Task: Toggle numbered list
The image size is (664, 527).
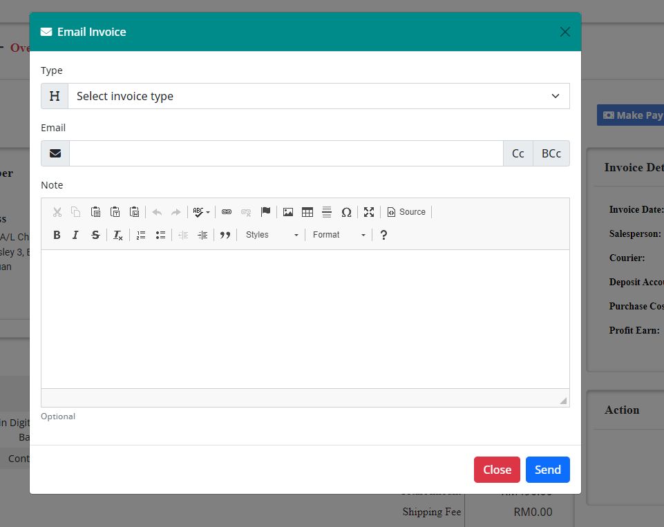Action: coord(141,235)
